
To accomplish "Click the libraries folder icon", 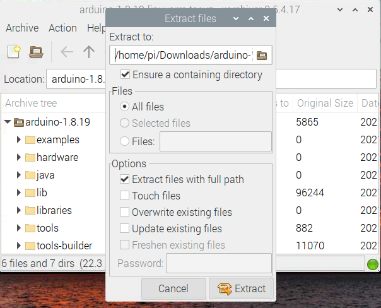I will click(x=30, y=211).
